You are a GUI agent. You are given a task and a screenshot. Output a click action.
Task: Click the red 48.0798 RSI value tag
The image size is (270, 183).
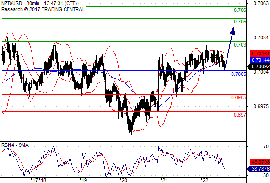pyautogui.click(x=260, y=162)
